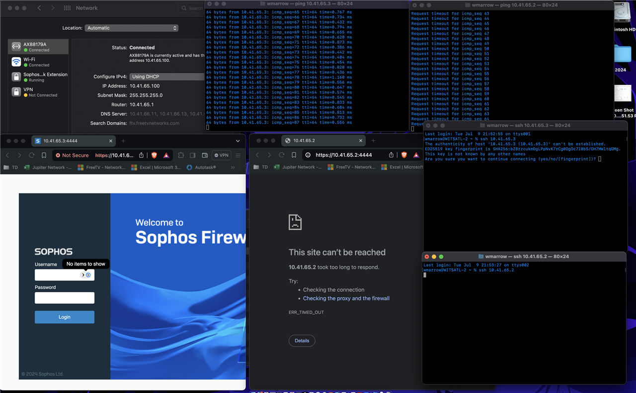The height and width of the screenshot is (393, 636).
Task: Click the Subnet Mask 255.255.255.0 value
Action: pyautogui.click(x=146, y=95)
